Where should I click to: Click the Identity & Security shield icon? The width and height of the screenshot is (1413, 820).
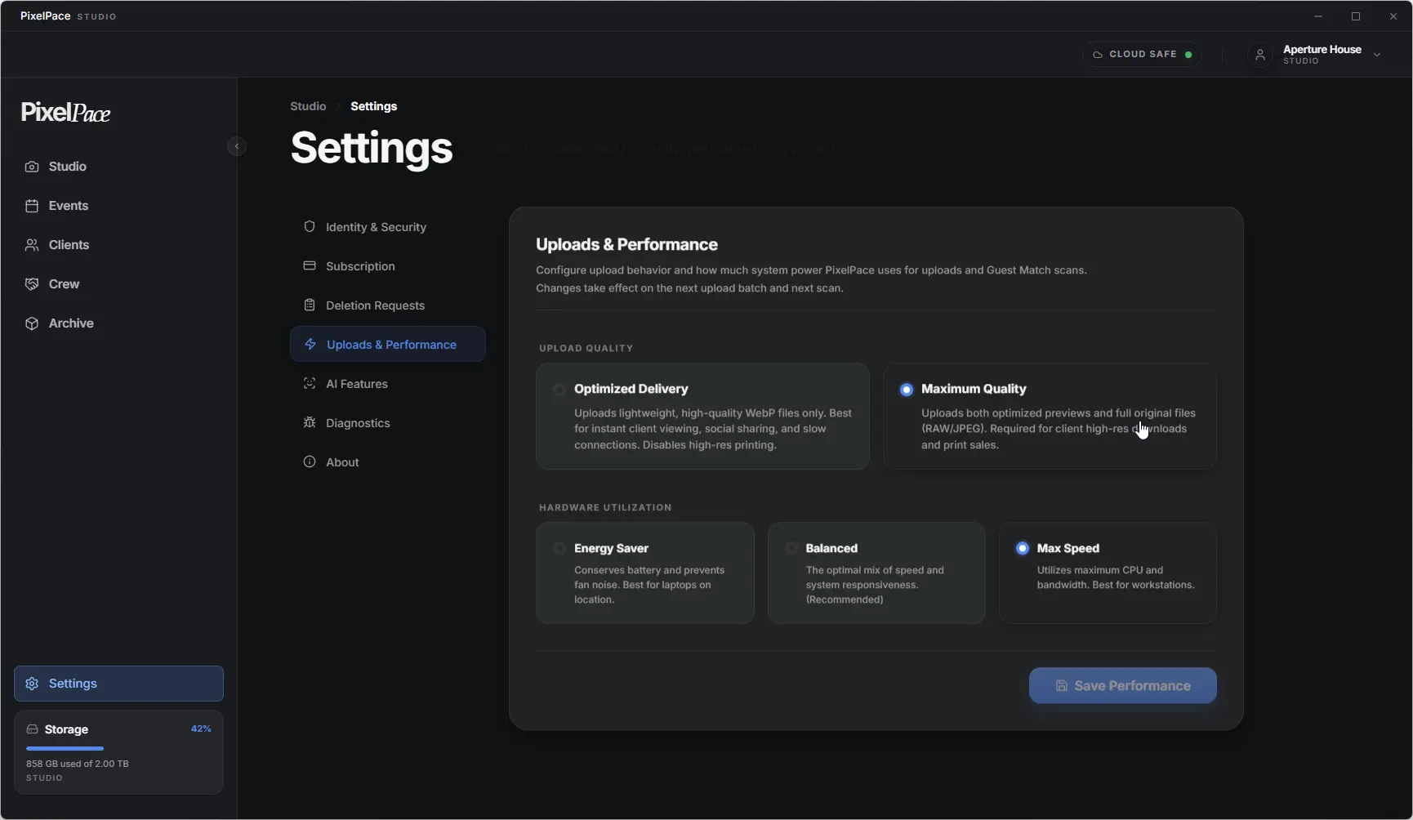(x=310, y=226)
